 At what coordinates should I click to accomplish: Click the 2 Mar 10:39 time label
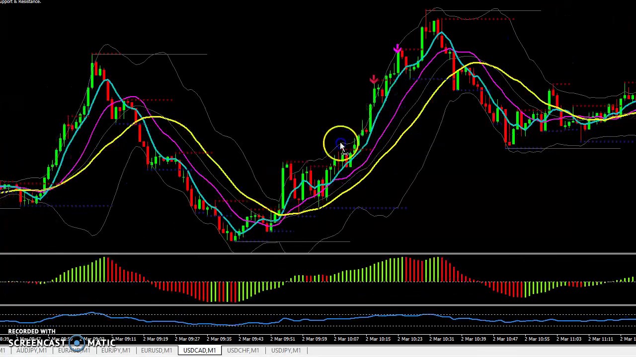point(473,339)
